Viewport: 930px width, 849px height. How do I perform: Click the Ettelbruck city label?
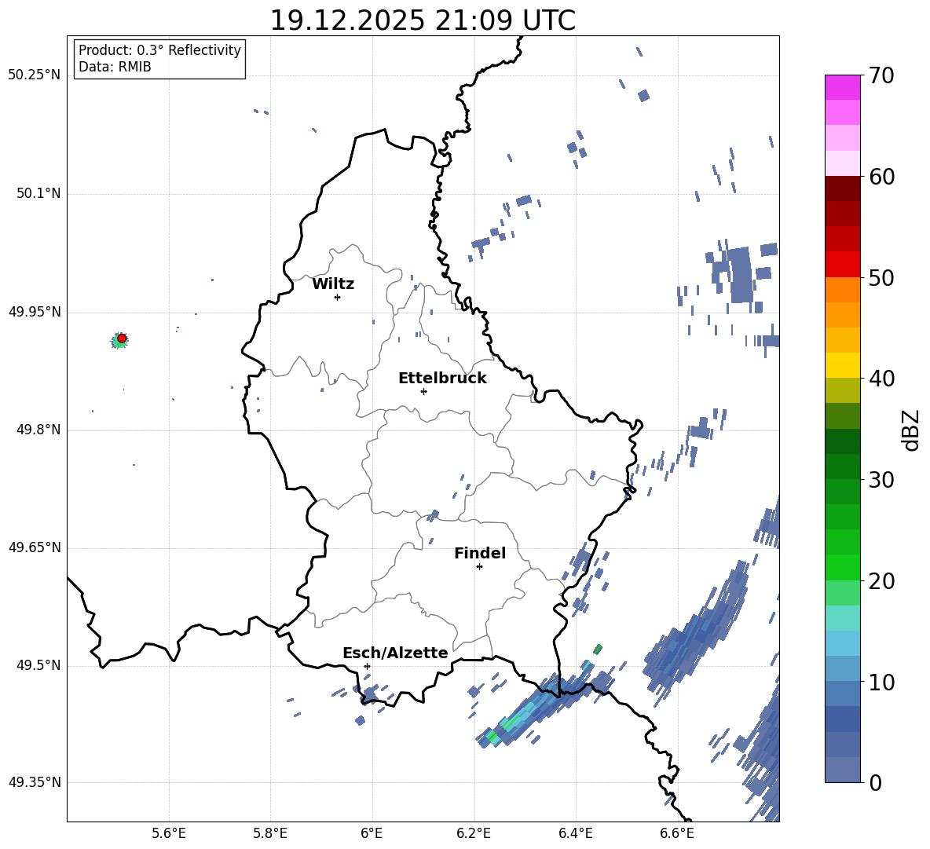click(442, 379)
